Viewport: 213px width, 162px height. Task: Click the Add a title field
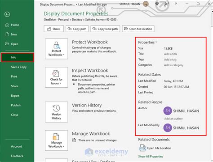point(171,54)
